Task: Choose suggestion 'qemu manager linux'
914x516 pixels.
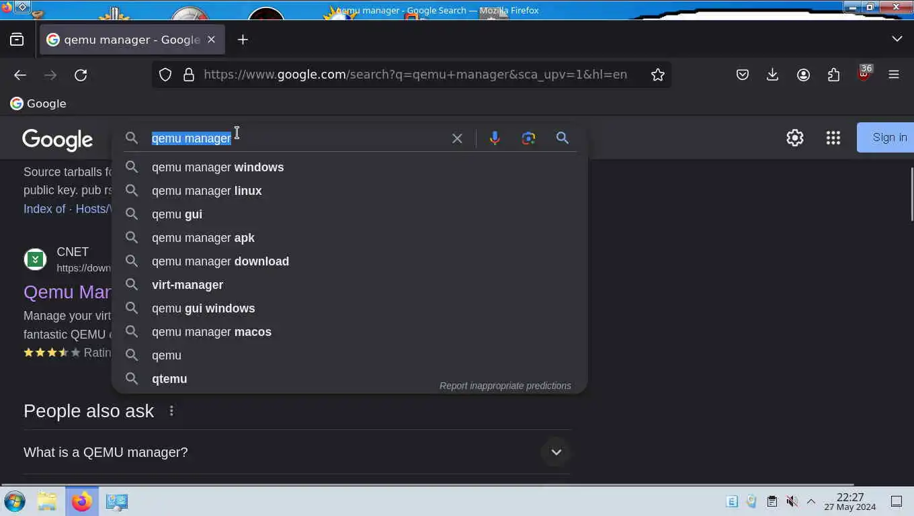Action: click(x=349, y=191)
